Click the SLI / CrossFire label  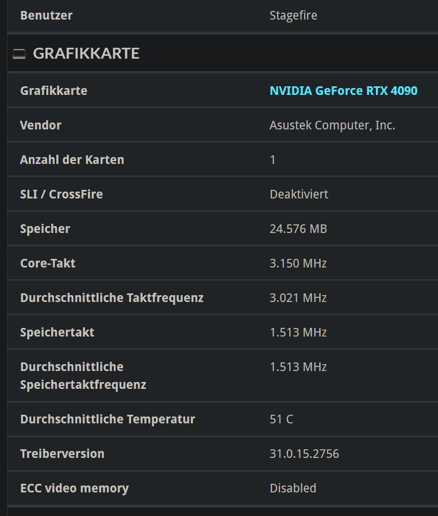click(62, 194)
